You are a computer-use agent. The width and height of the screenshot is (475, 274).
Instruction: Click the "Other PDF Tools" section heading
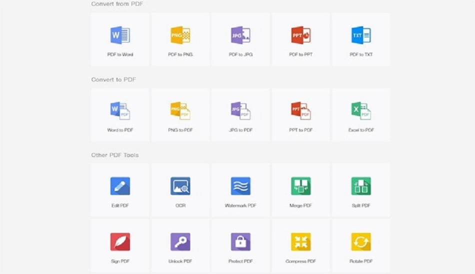[115, 155]
